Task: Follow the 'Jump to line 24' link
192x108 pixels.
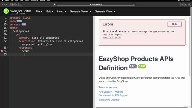Action: 111,37
